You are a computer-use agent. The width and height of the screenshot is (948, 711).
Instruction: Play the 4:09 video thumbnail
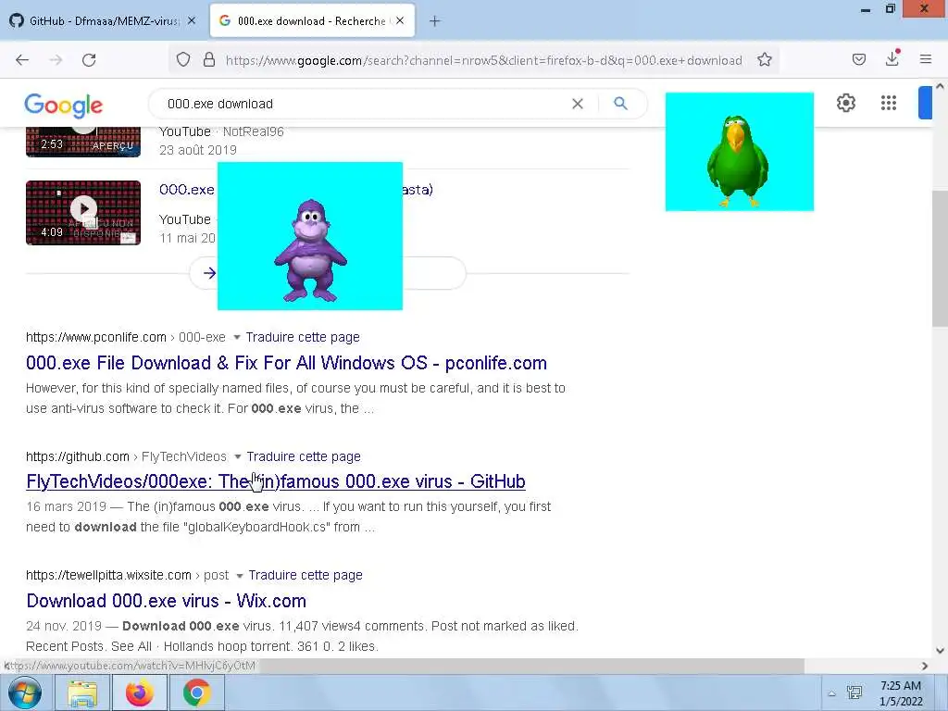(x=83, y=213)
